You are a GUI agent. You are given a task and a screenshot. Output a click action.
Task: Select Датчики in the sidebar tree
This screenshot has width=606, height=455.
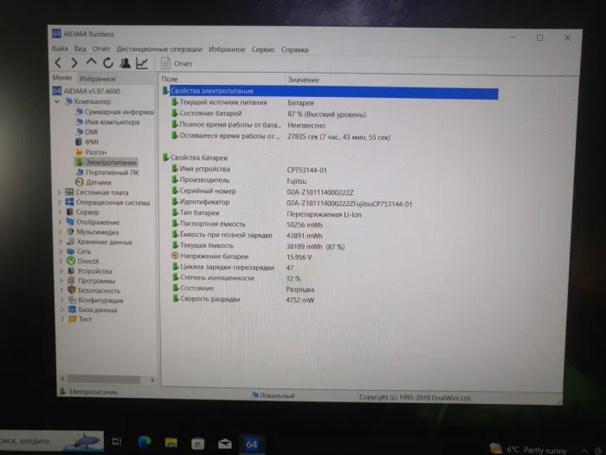tap(98, 182)
